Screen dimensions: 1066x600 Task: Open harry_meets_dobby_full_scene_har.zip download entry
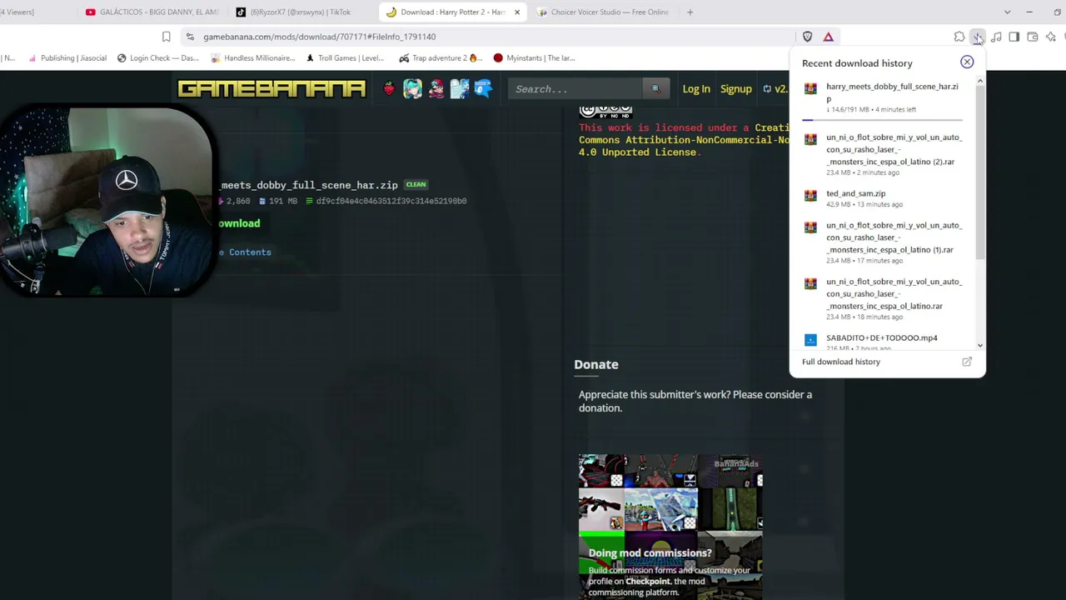[883, 97]
